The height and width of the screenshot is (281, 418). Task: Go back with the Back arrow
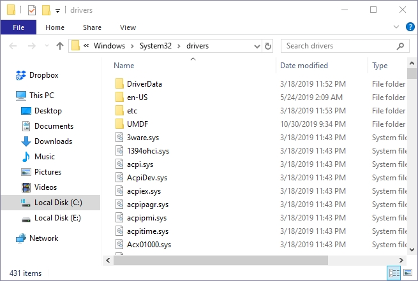point(13,46)
